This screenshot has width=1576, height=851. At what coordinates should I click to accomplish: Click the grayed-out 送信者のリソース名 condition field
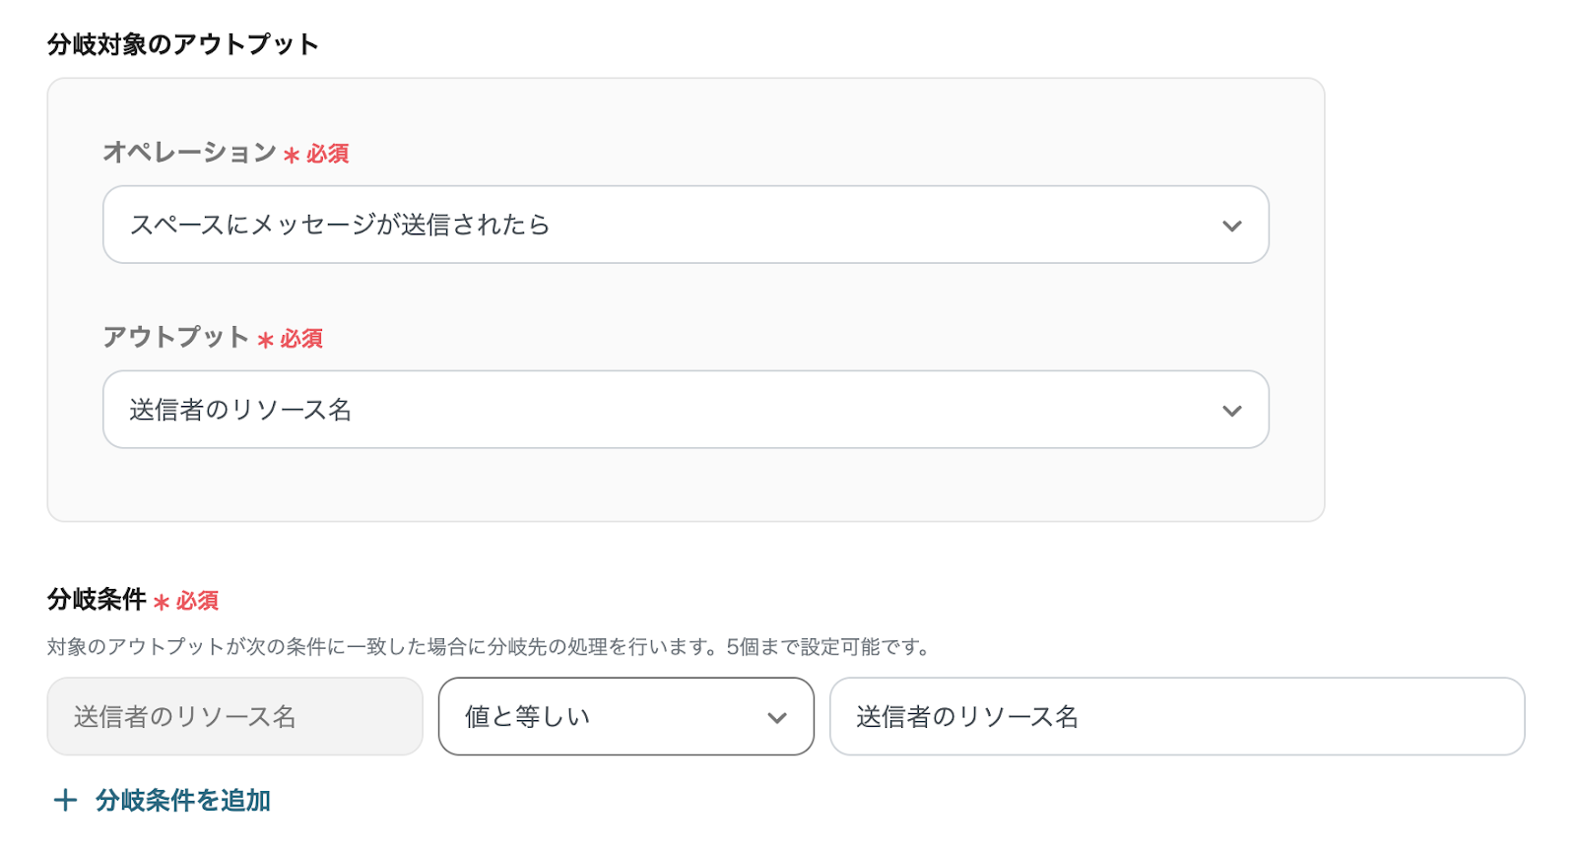(234, 717)
